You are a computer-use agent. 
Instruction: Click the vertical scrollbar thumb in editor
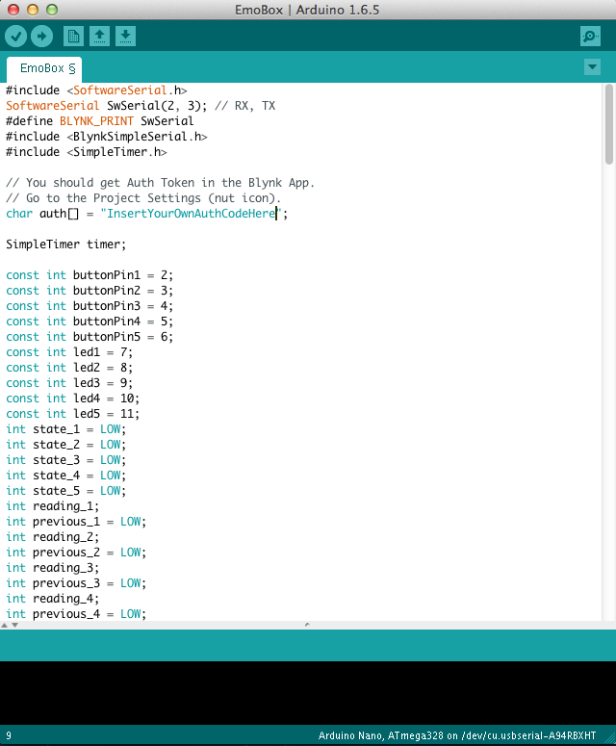click(x=609, y=124)
